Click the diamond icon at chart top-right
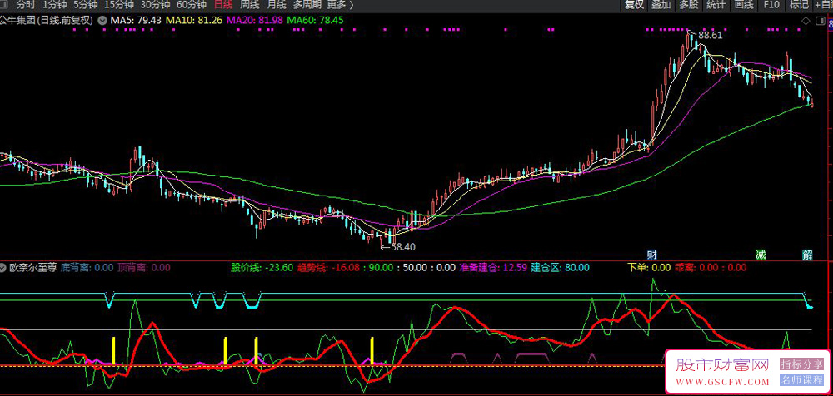 pyautogui.click(x=806, y=21)
